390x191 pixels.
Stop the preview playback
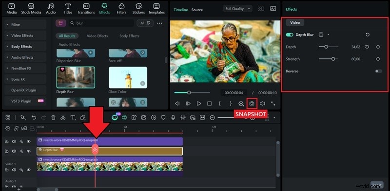click(x=210, y=104)
